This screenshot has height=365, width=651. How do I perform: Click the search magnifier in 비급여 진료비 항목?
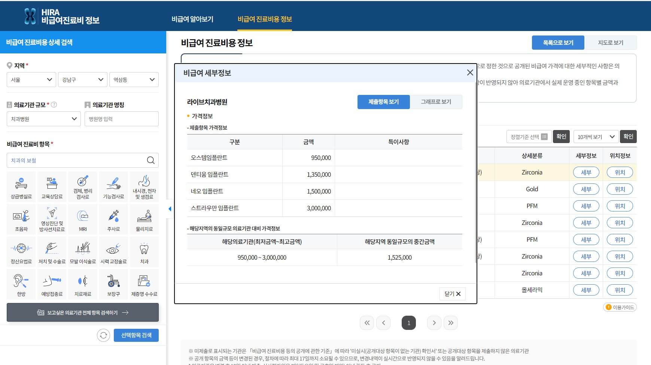[x=150, y=160]
